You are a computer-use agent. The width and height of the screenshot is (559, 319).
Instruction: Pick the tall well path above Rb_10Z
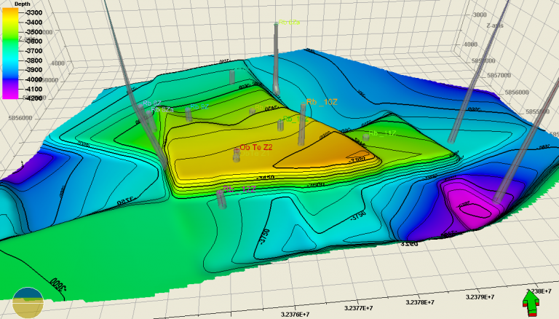coord(277,58)
